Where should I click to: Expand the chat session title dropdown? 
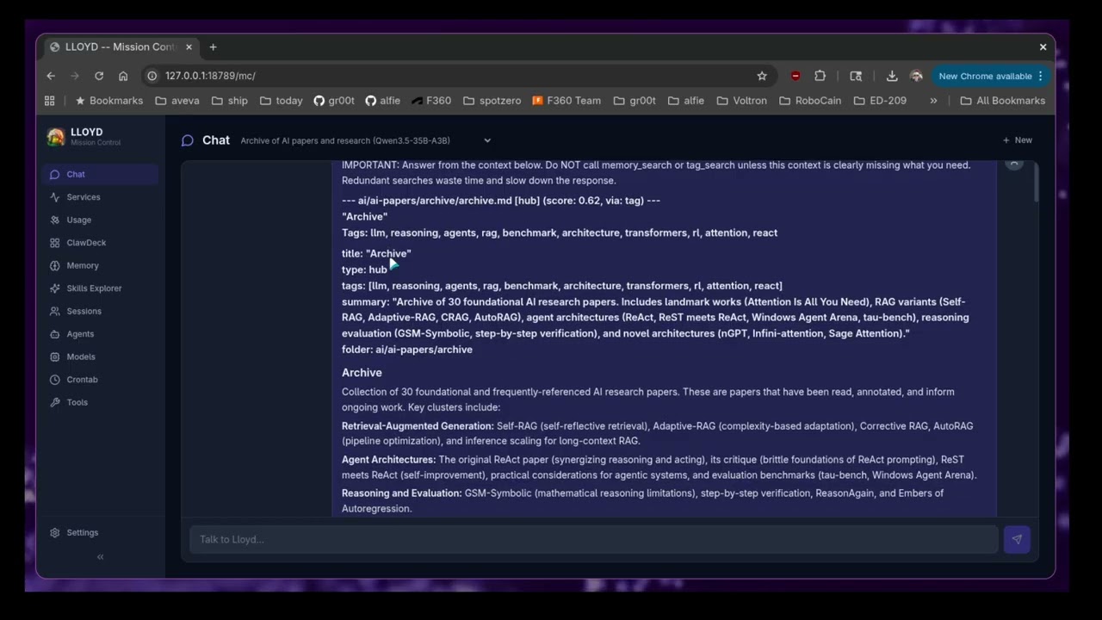pos(487,140)
